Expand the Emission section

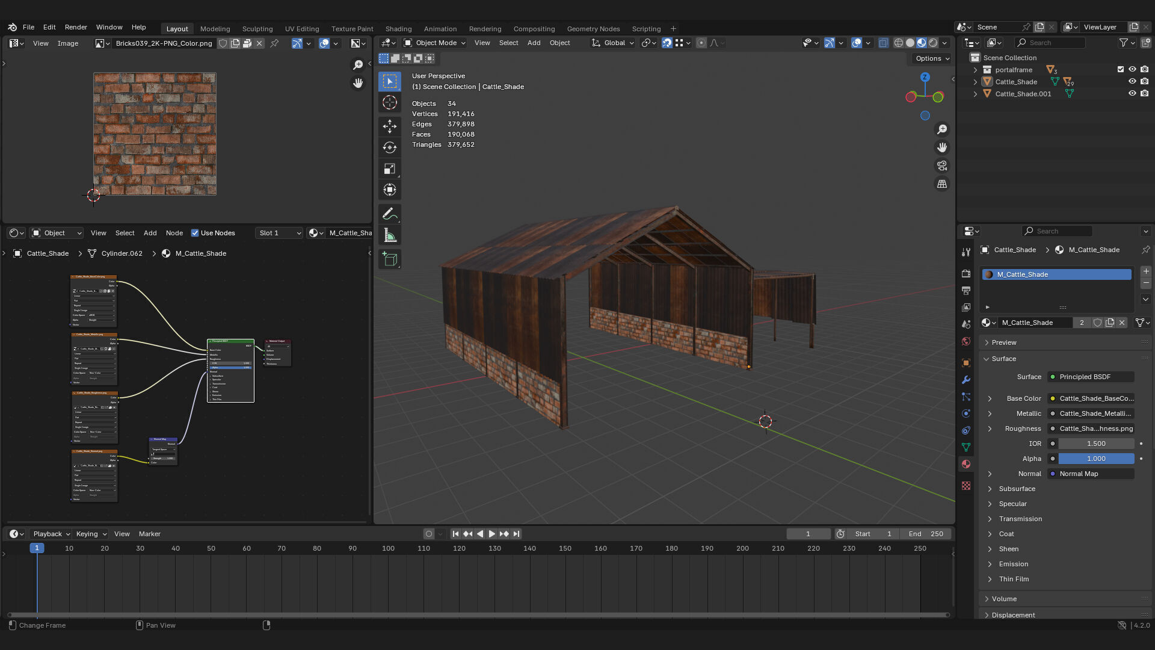coord(1014,564)
